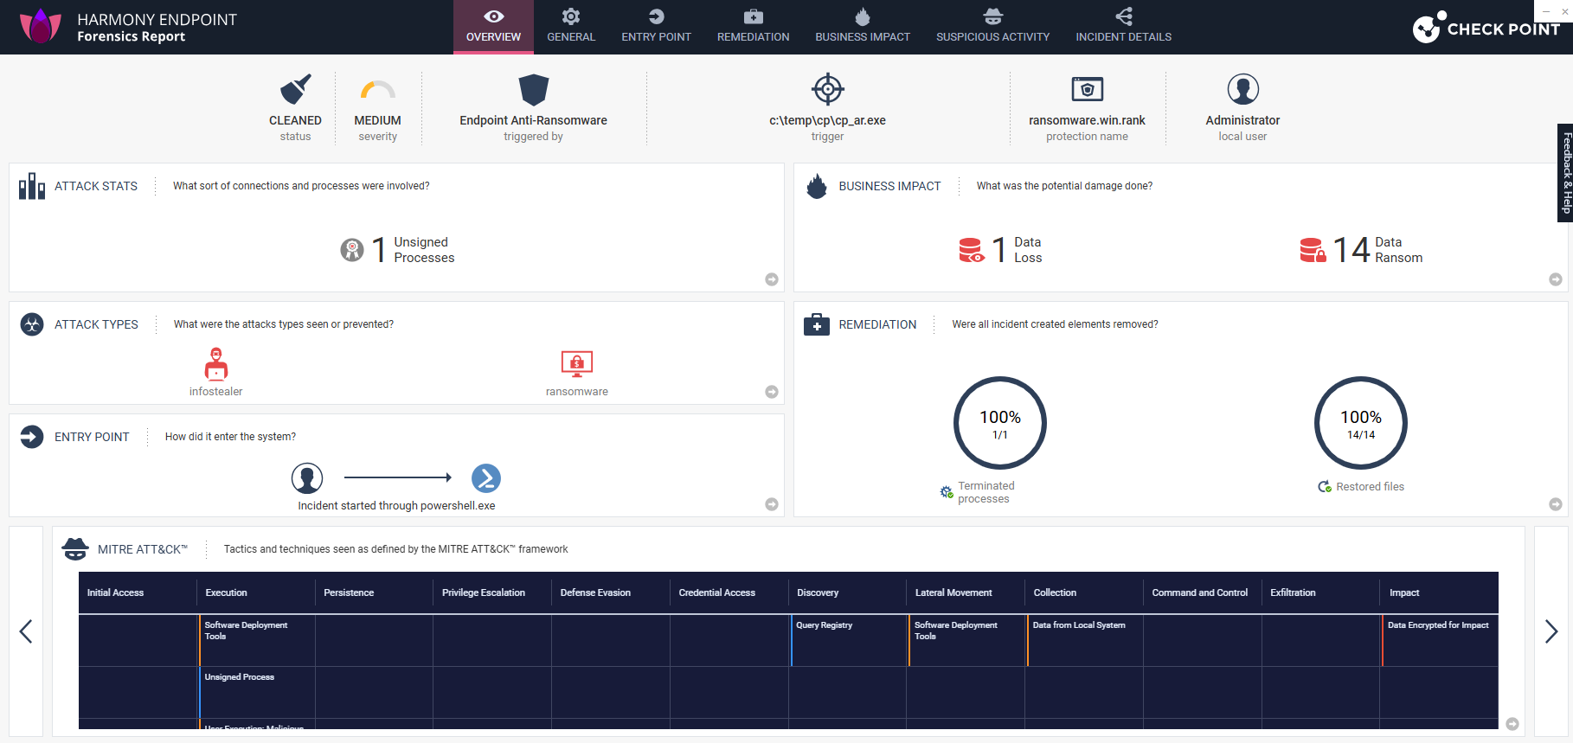Click the infostealer attack type icon
The width and height of the screenshot is (1573, 743).
(x=216, y=364)
